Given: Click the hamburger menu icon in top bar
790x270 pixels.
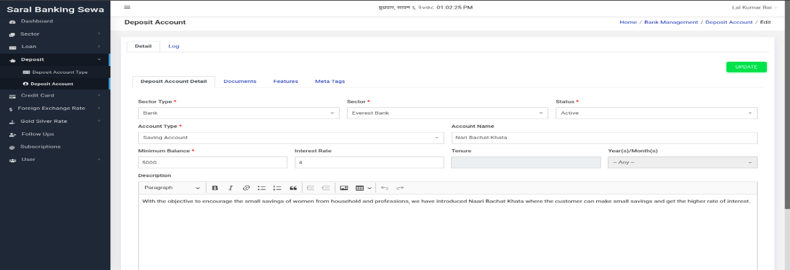Looking at the screenshot, I should tap(127, 7).
